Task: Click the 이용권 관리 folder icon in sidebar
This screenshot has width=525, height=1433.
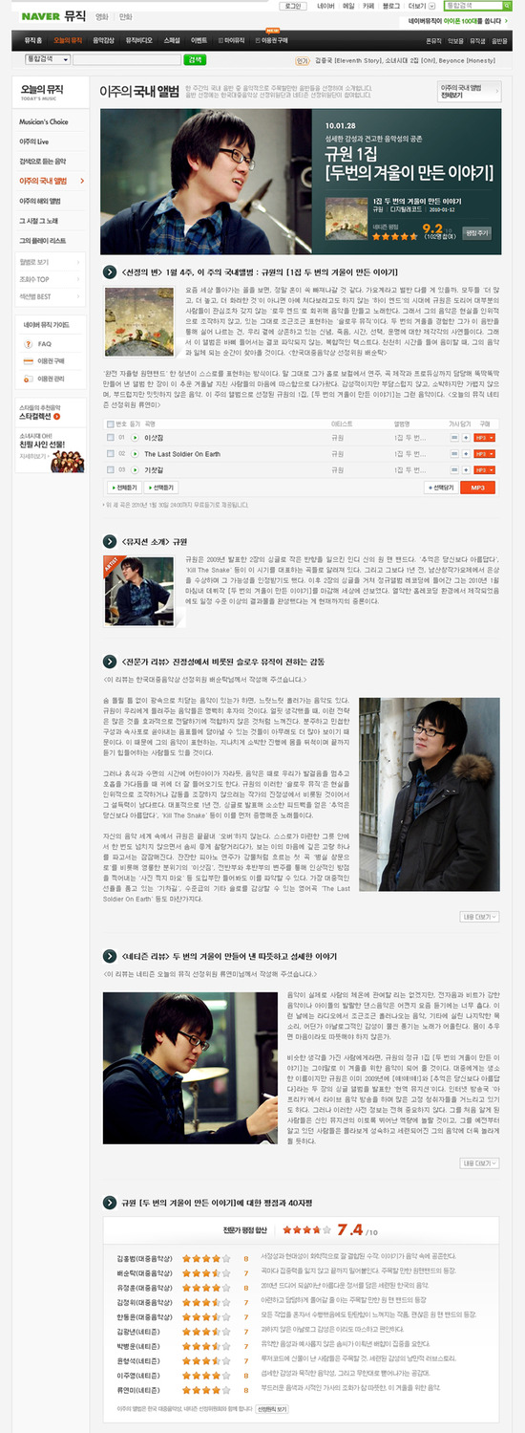Action: (x=28, y=379)
